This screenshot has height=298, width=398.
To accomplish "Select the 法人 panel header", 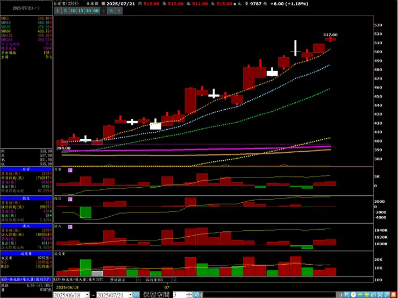I will click(x=26, y=226).
